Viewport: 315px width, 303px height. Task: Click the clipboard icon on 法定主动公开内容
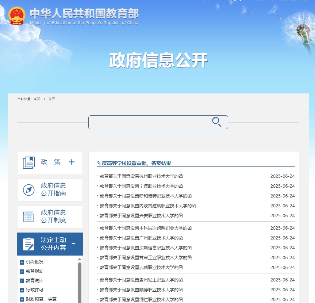coord(28,244)
